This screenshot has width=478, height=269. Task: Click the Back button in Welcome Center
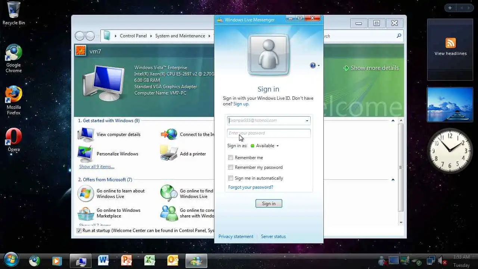click(80, 36)
